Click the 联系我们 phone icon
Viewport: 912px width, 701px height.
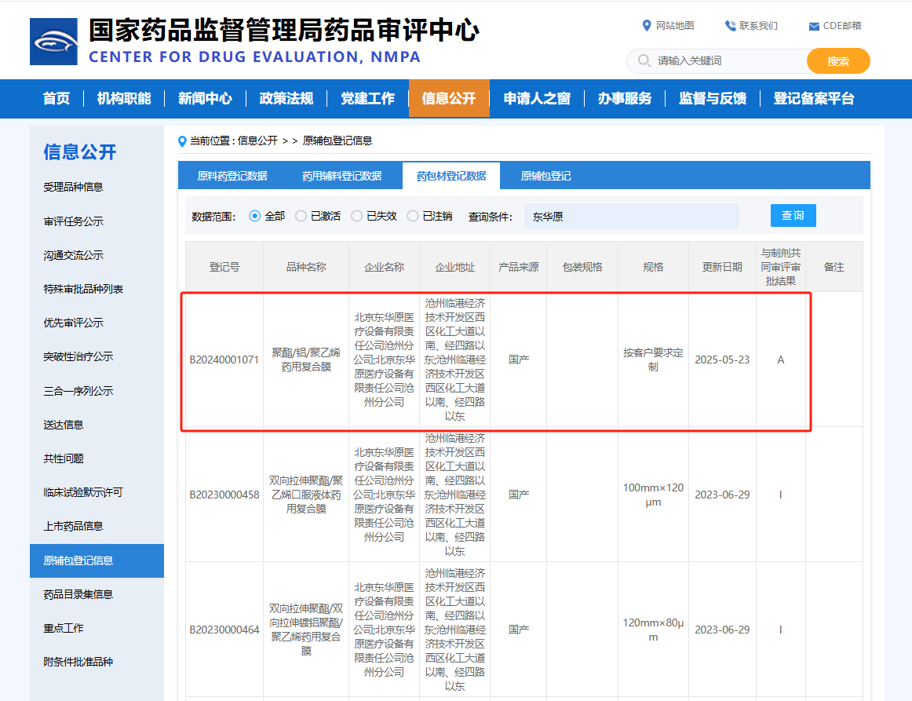coord(730,26)
